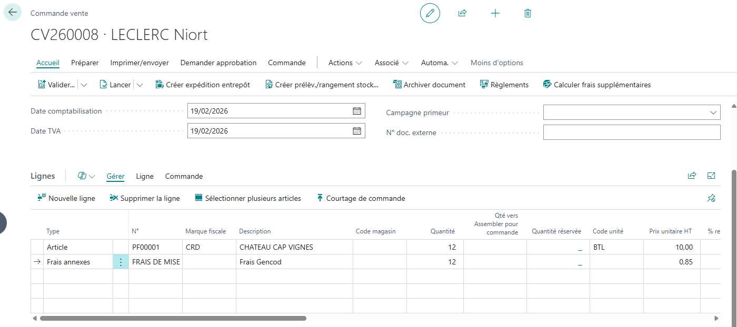737x327 pixels.
Task: Click Moins d'options link
Action: (497, 63)
